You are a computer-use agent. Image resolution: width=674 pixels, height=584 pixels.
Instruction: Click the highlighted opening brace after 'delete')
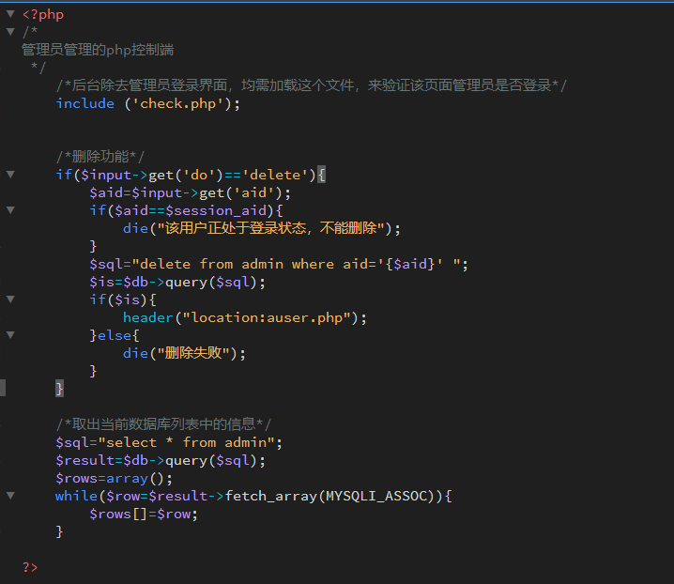[321, 175]
